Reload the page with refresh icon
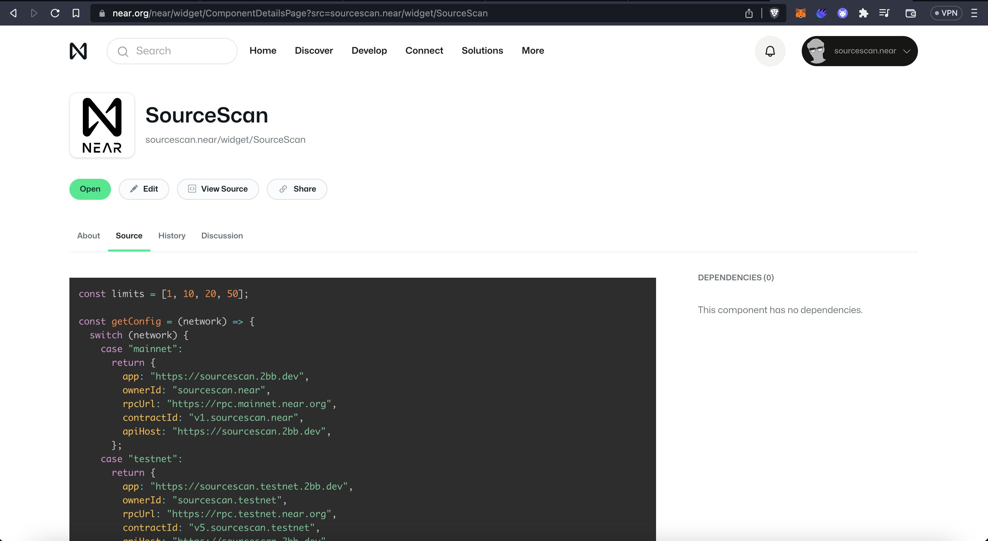This screenshot has width=988, height=541. point(55,13)
